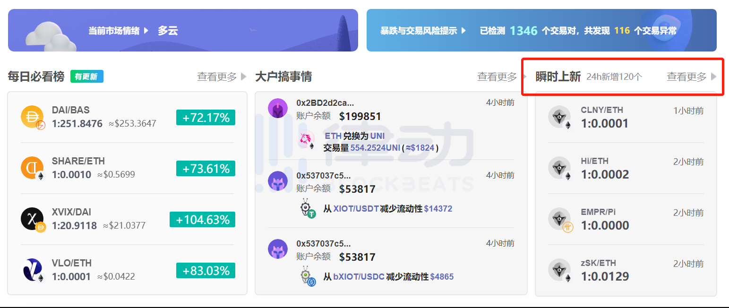Click the CLNY/ETH pair name
This screenshot has width=729, height=308.
[602, 110]
